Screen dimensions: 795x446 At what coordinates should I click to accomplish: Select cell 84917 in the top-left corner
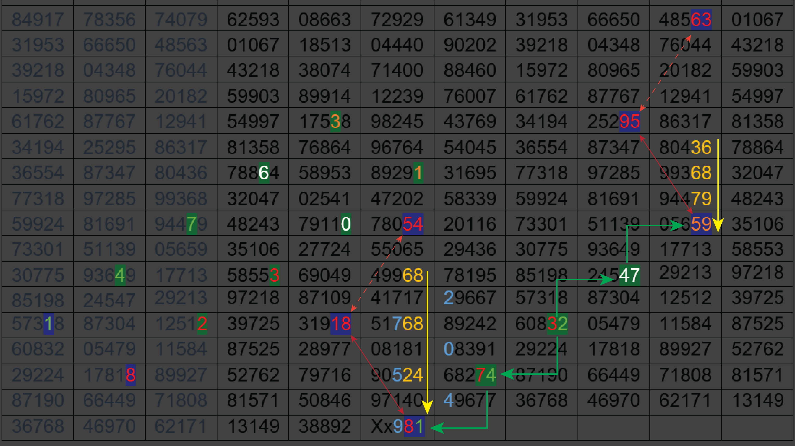tap(38, 20)
